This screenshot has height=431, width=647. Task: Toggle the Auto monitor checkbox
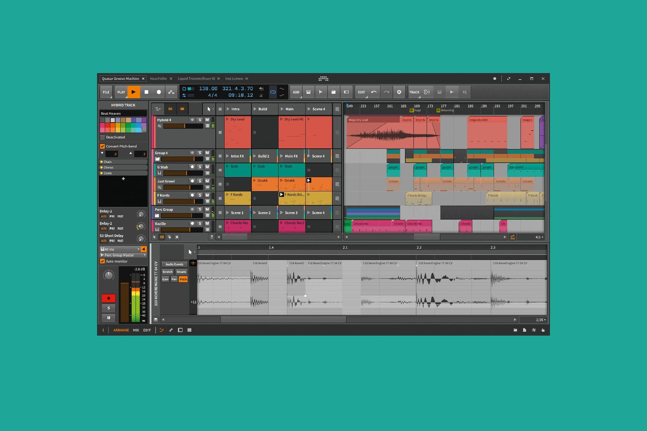(102, 261)
